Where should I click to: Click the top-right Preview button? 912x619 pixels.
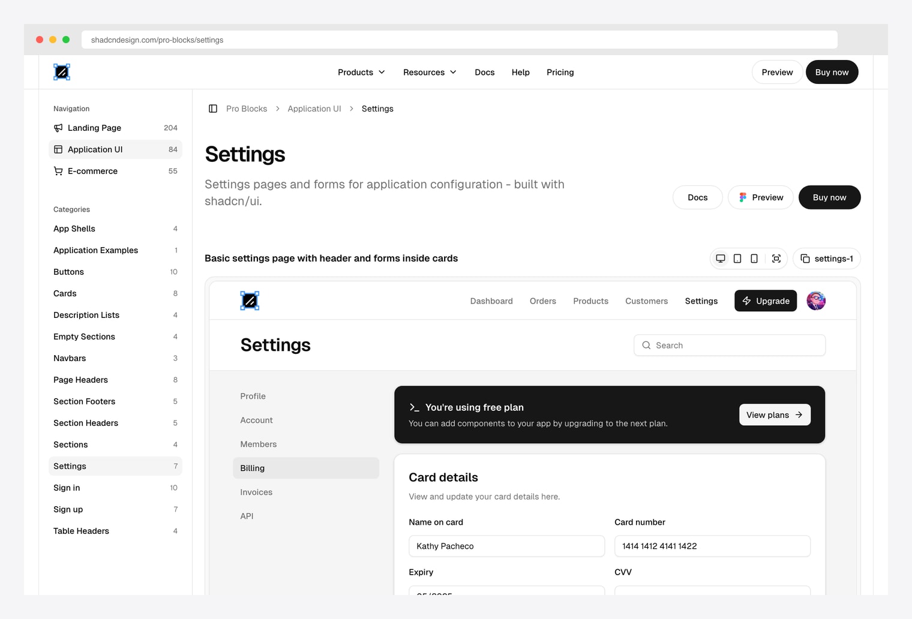click(777, 72)
